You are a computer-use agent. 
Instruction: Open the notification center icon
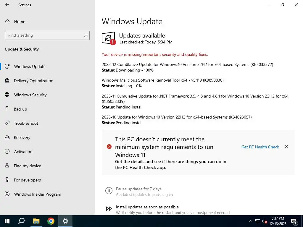tap(294, 221)
